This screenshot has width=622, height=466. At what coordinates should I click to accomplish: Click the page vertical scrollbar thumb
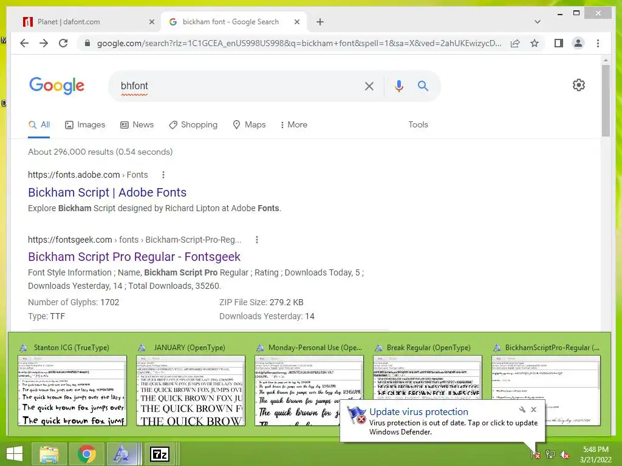[606, 100]
